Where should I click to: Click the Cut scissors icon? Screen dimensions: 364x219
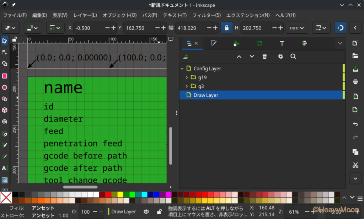point(355,165)
